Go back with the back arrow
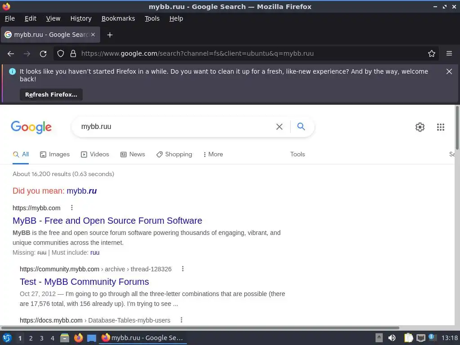This screenshot has width=460, height=345. pyautogui.click(x=11, y=54)
